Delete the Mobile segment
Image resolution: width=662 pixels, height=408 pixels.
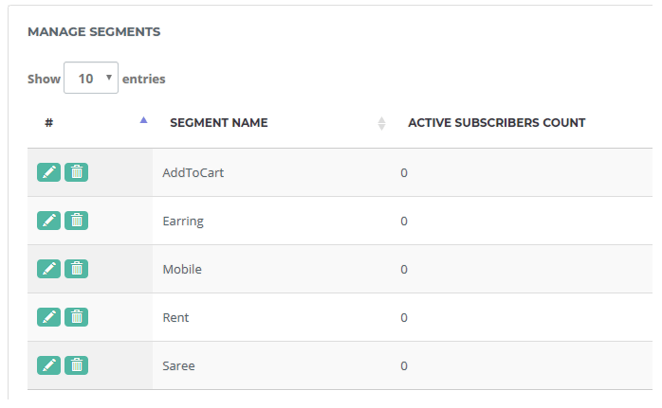point(77,269)
